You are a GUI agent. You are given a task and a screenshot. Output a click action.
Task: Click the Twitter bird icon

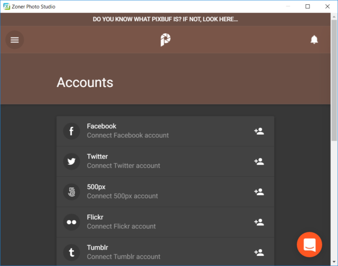(72, 161)
